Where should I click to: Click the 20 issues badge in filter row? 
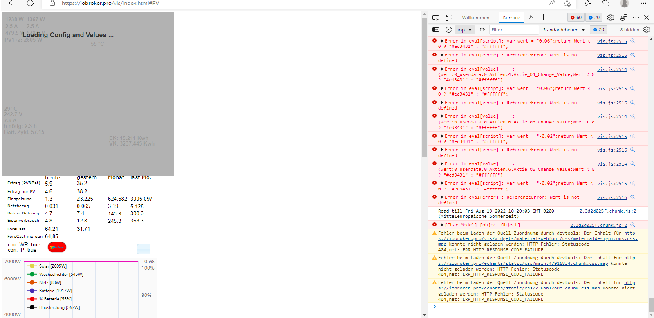[598, 30]
